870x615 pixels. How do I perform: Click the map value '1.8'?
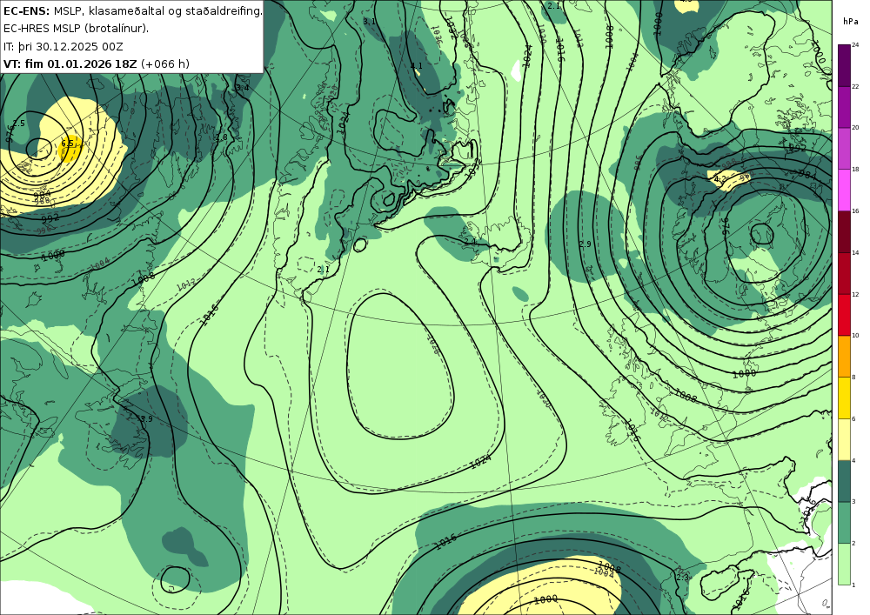point(221,137)
